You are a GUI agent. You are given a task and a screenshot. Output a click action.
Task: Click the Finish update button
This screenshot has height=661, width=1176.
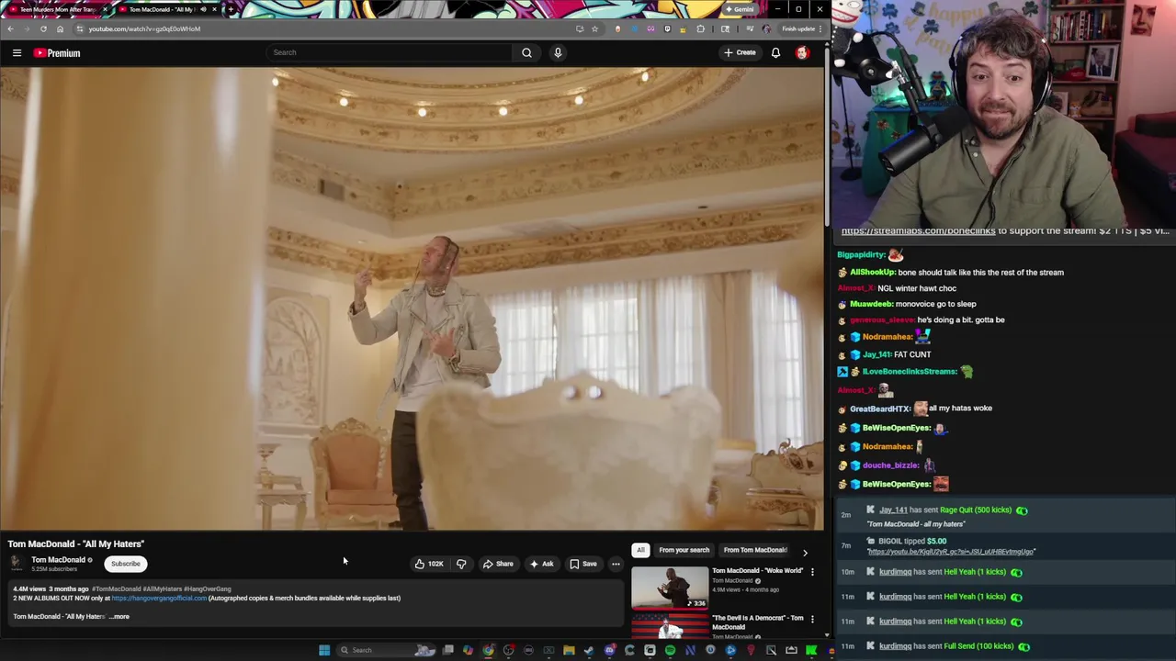798,28
